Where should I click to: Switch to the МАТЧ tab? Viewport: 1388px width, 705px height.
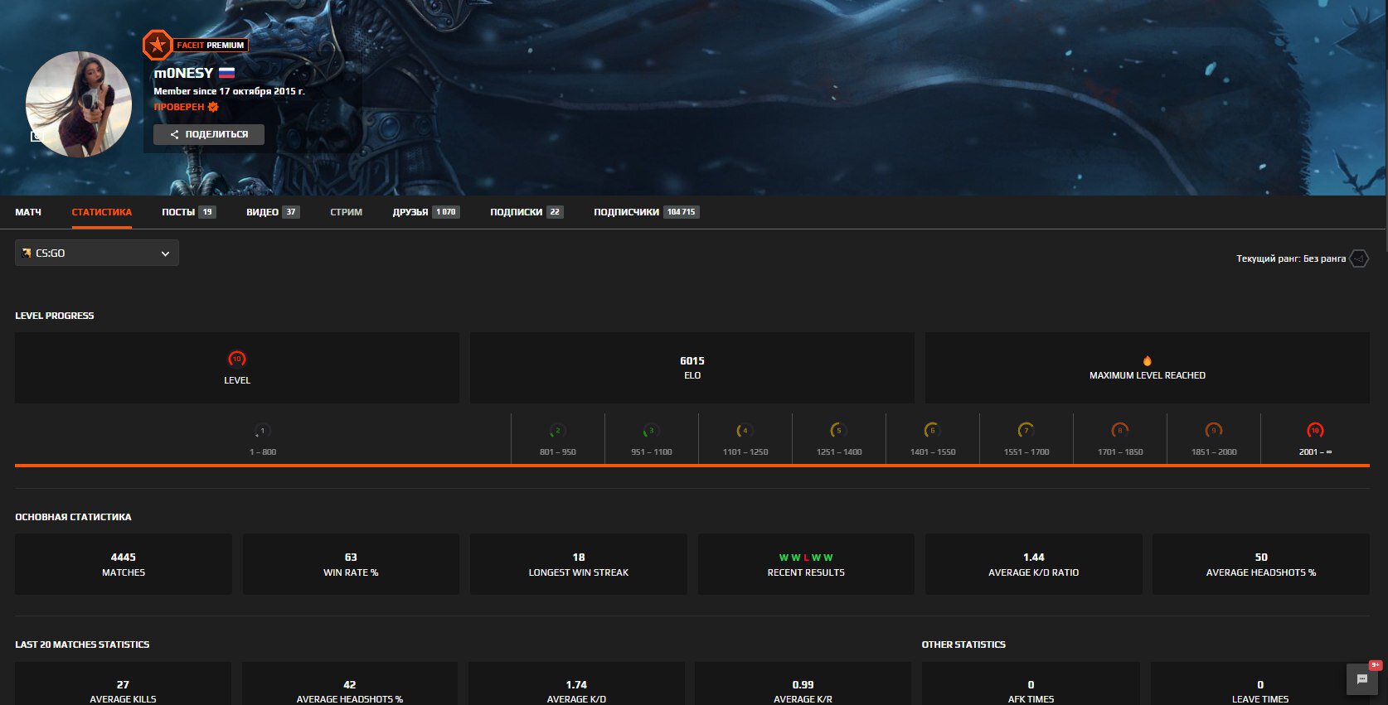[28, 212]
